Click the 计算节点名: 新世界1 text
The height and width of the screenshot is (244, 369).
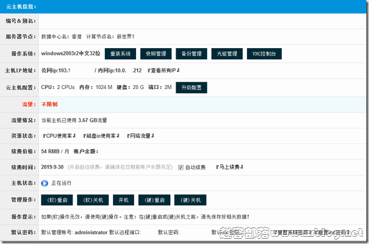pyautogui.click(x=110, y=36)
